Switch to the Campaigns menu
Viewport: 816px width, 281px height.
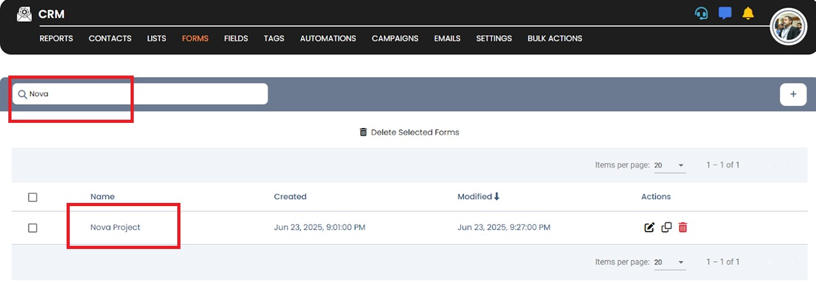(395, 38)
